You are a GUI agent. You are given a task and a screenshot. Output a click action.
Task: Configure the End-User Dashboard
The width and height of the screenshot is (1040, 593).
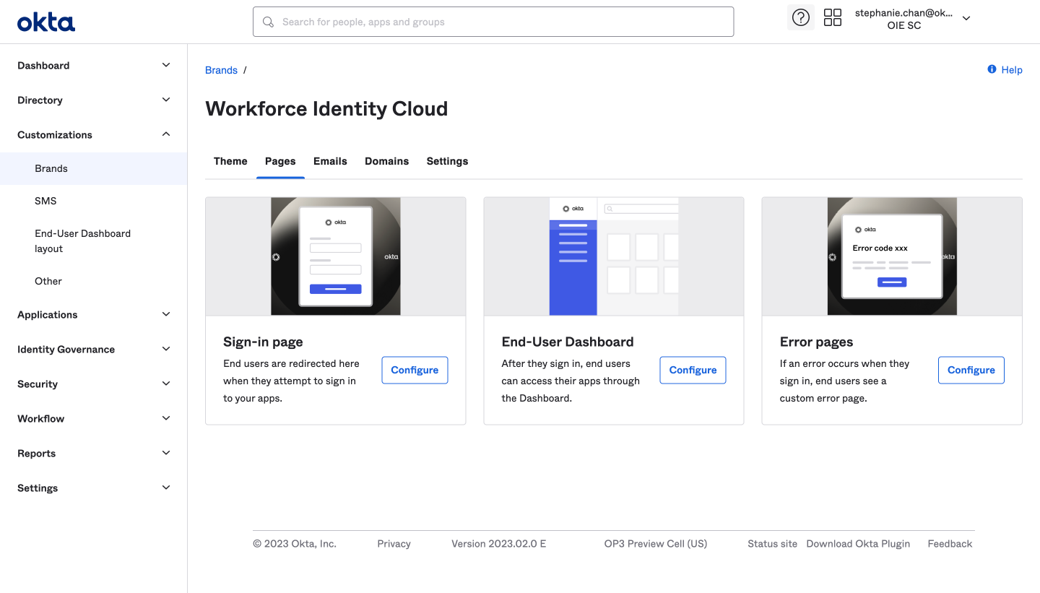coord(693,370)
